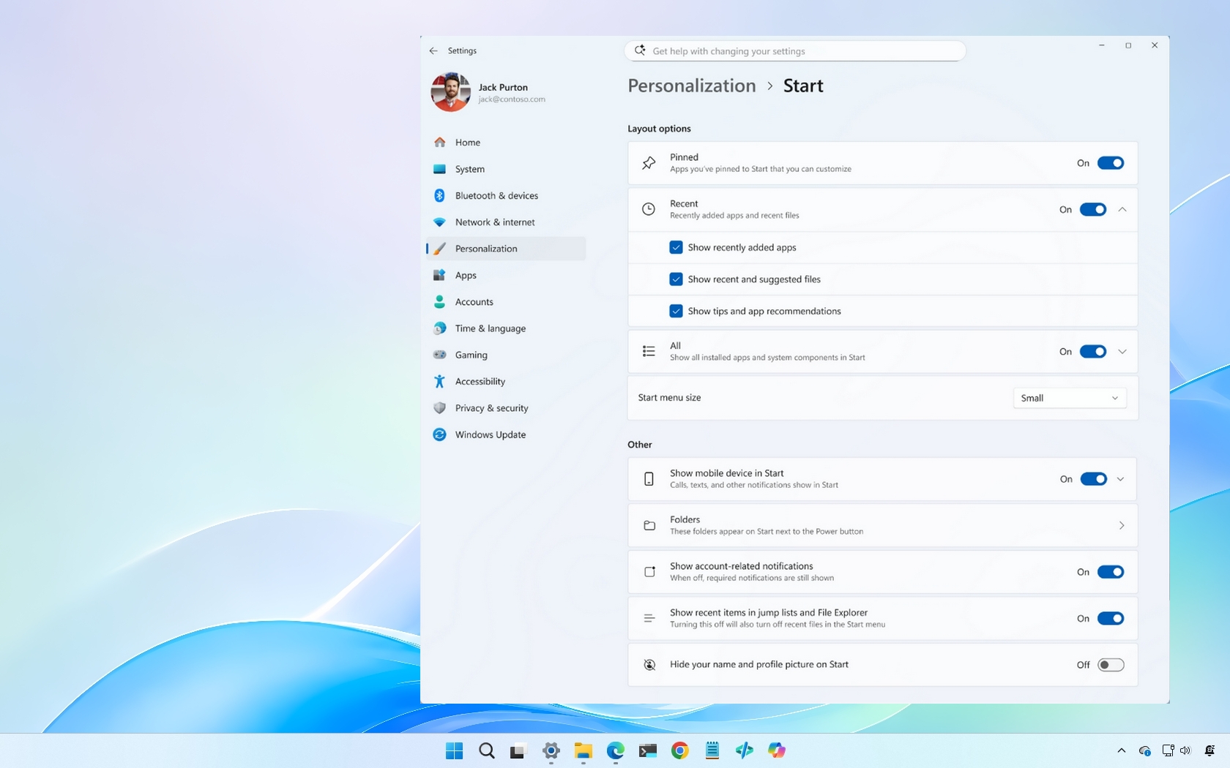Uncheck Show recent and suggested files
The height and width of the screenshot is (768, 1230).
[676, 279]
